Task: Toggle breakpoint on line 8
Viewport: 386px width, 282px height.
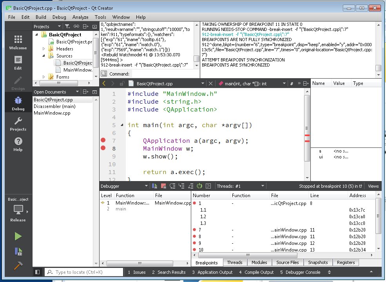Action: coord(103,148)
